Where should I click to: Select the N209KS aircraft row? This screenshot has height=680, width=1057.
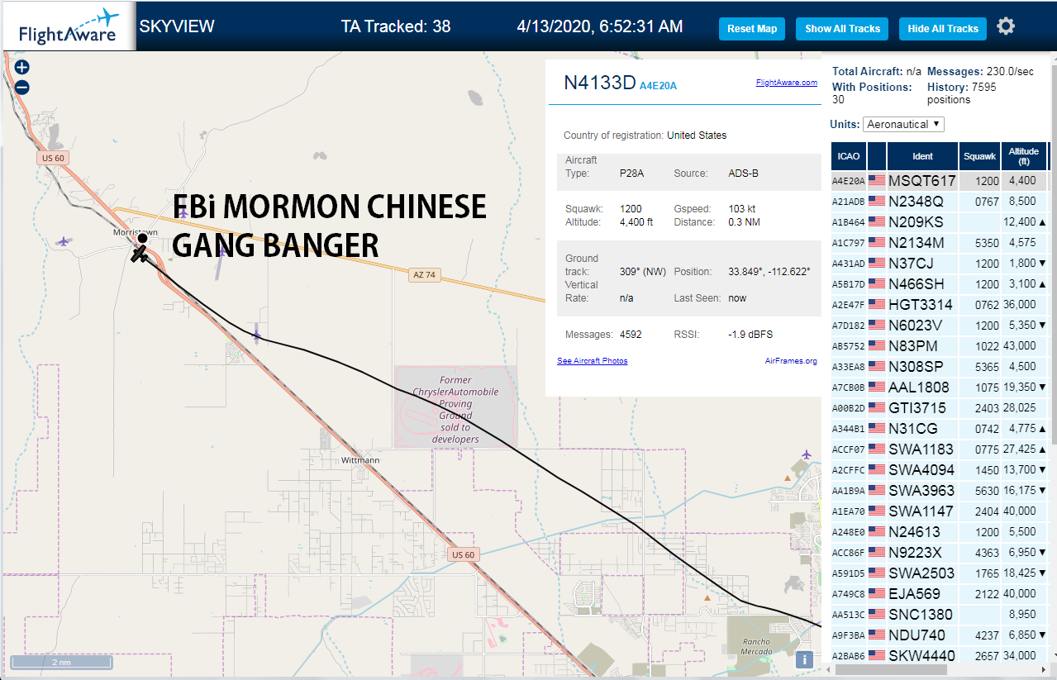click(940, 221)
